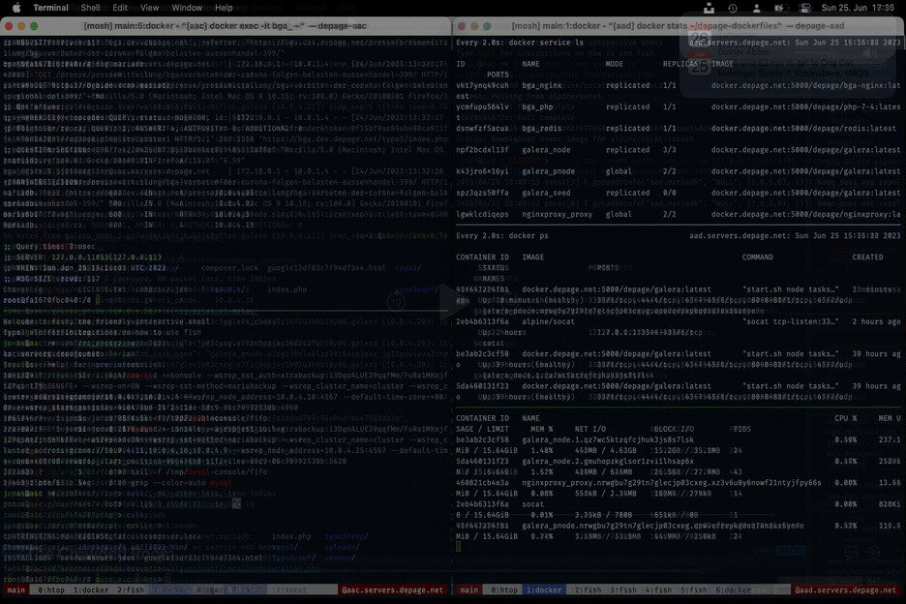Click nginxproxy_proxy in the service list
Image resolution: width=906 pixels, height=604 pixels.
click(557, 215)
